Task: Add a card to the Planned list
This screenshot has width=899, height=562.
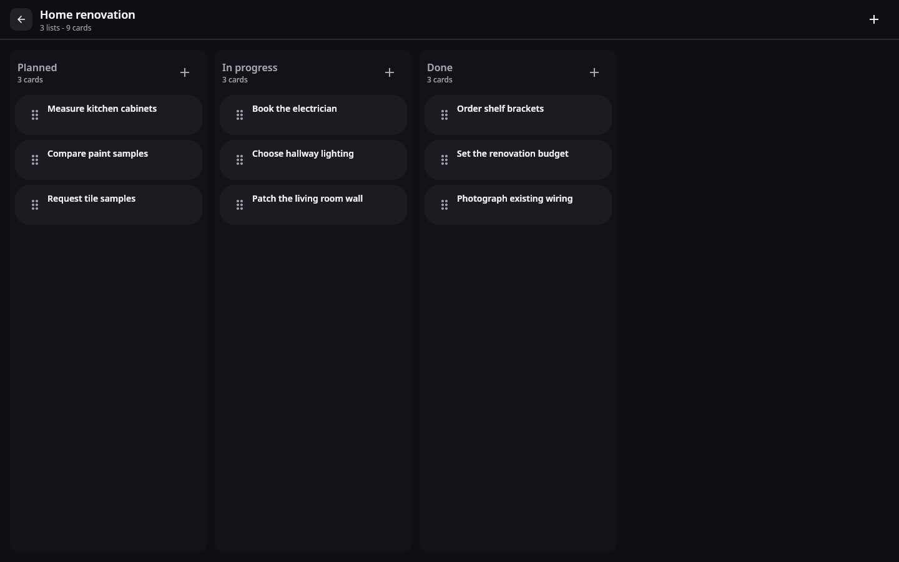Action: coord(185,72)
